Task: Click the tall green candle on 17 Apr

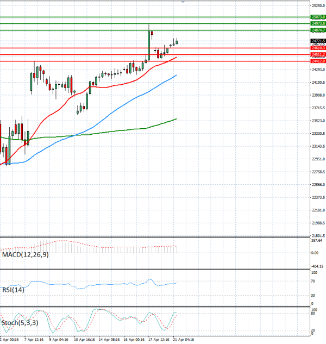Action: pyautogui.click(x=148, y=46)
